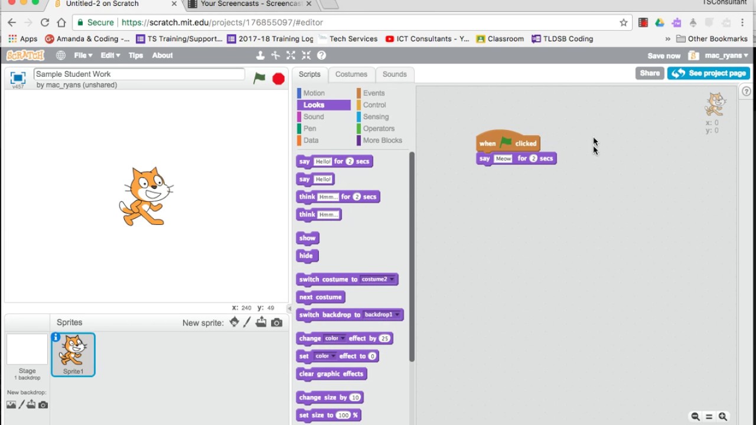Viewport: 756px width, 425px height.
Task: Click the Chrome address bar URL
Action: coord(222,22)
